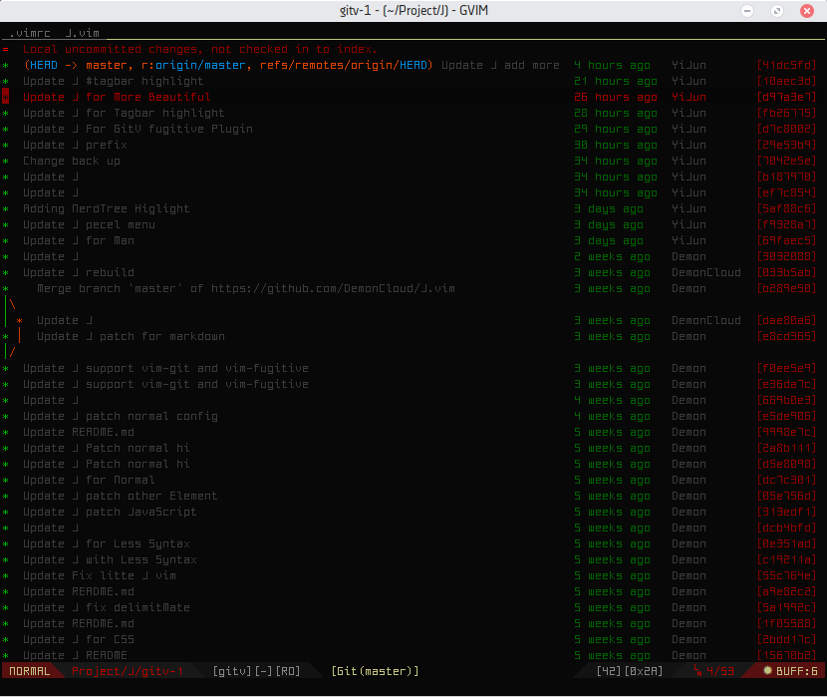Click commit hash [e8cd365]

tap(786, 336)
